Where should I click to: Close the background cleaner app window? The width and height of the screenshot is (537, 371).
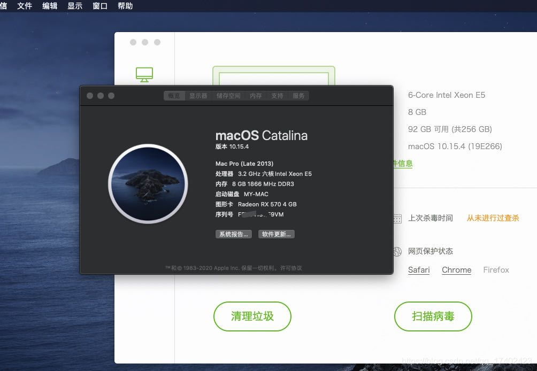[x=133, y=42]
